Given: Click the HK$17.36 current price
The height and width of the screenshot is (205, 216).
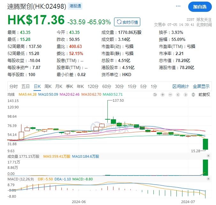Looking at the screenshot, I should click(x=36, y=20).
